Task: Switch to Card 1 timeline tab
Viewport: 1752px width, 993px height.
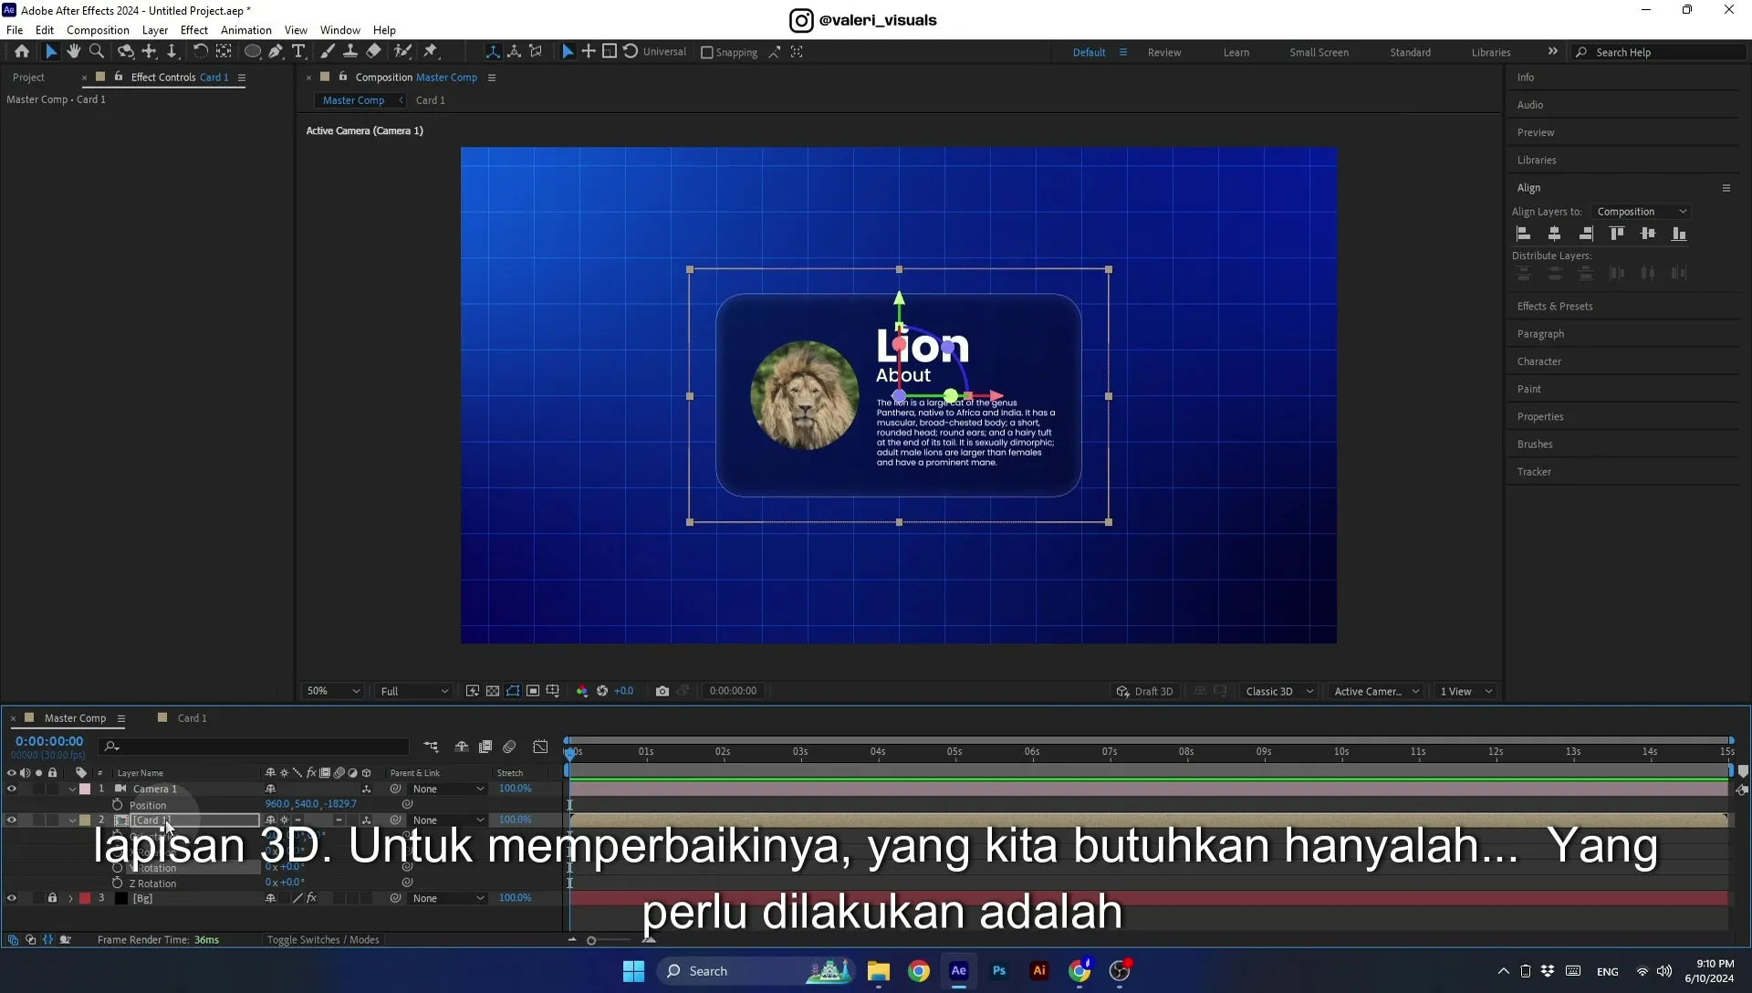Action: tap(192, 718)
